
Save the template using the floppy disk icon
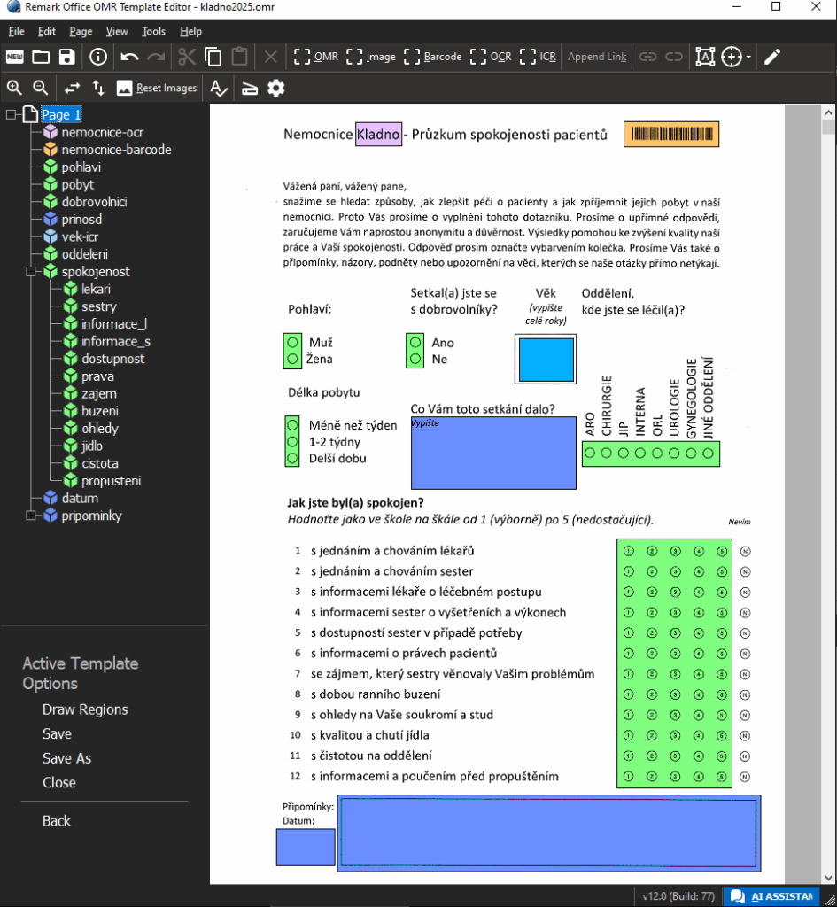click(x=66, y=57)
